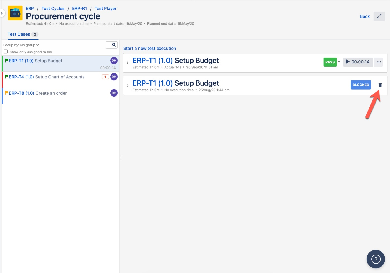Expand the passed Setup Budget execution
The width and height of the screenshot is (390, 273).
[128, 63]
